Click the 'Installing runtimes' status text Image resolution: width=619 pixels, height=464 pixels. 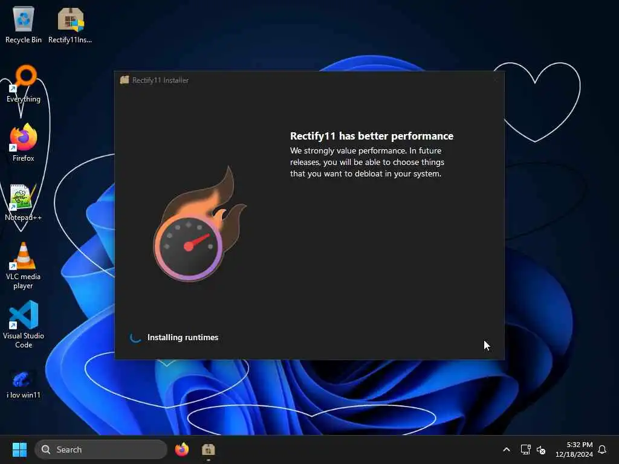tap(183, 337)
